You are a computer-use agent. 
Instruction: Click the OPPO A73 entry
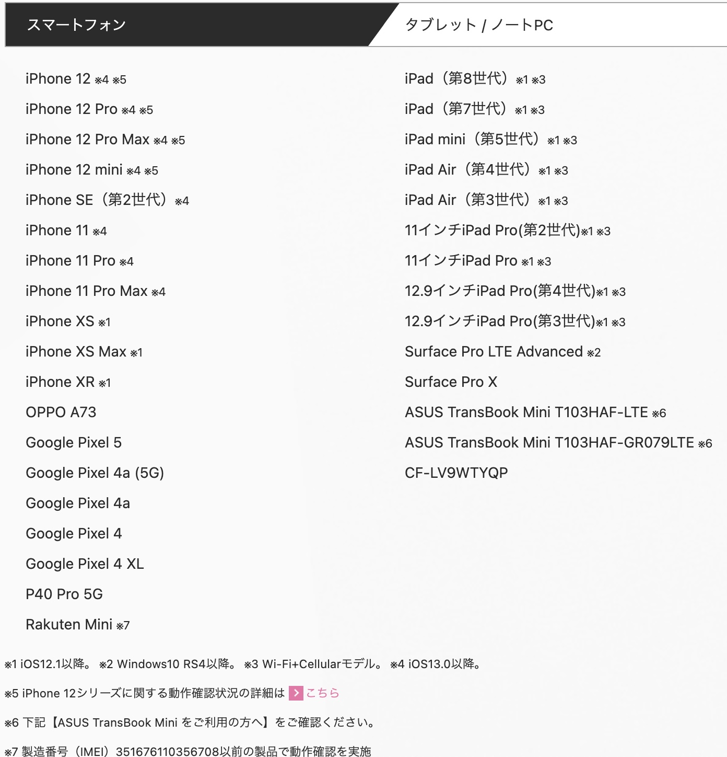[61, 412]
